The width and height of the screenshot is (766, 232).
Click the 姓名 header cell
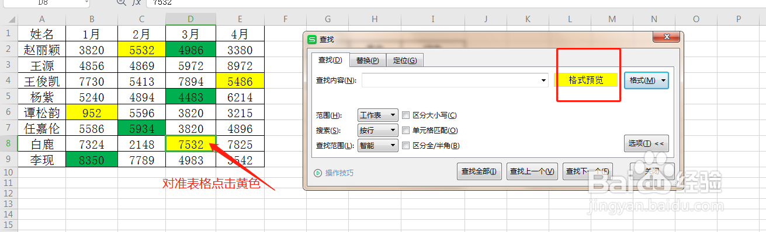click(x=42, y=34)
